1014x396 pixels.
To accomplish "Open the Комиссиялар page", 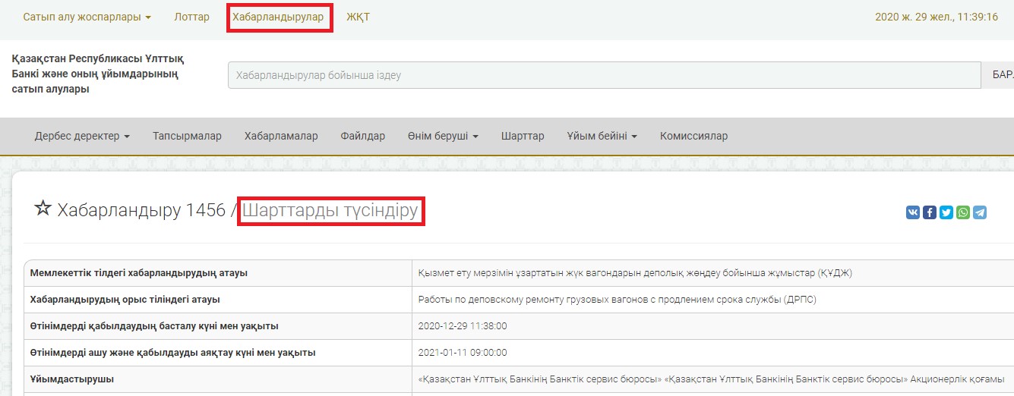I will click(x=693, y=137).
